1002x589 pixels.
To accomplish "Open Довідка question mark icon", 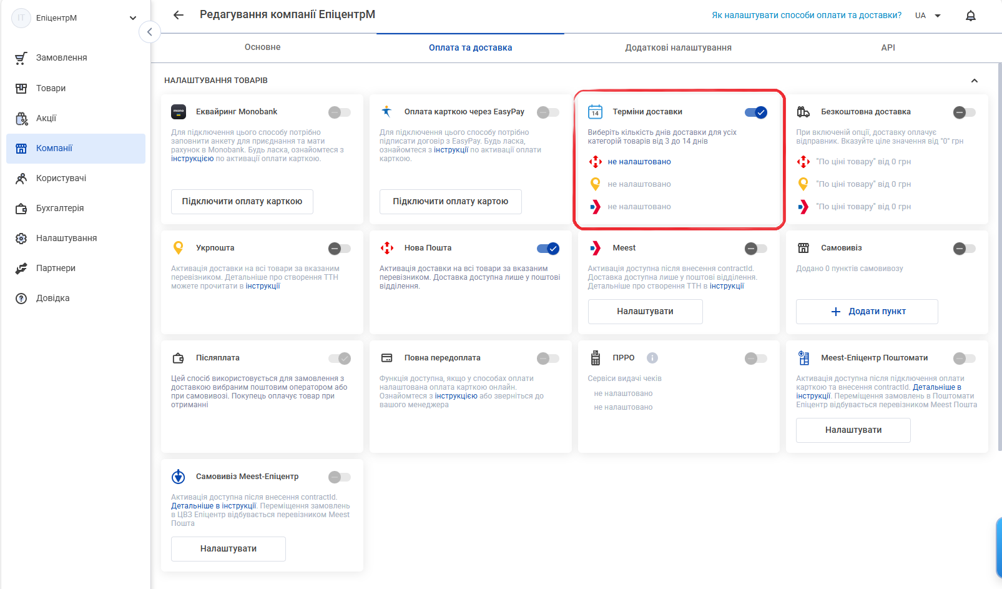I will pos(21,298).
